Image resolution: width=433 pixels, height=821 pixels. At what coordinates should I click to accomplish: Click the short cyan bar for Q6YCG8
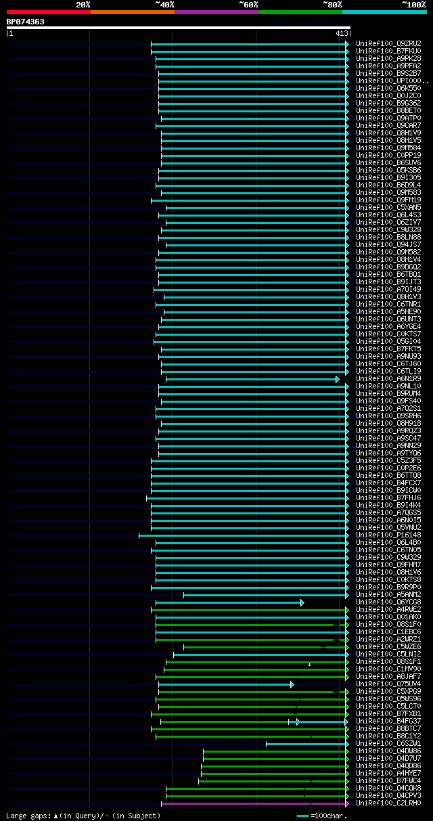pyautogui.click(x=230, y=602)
